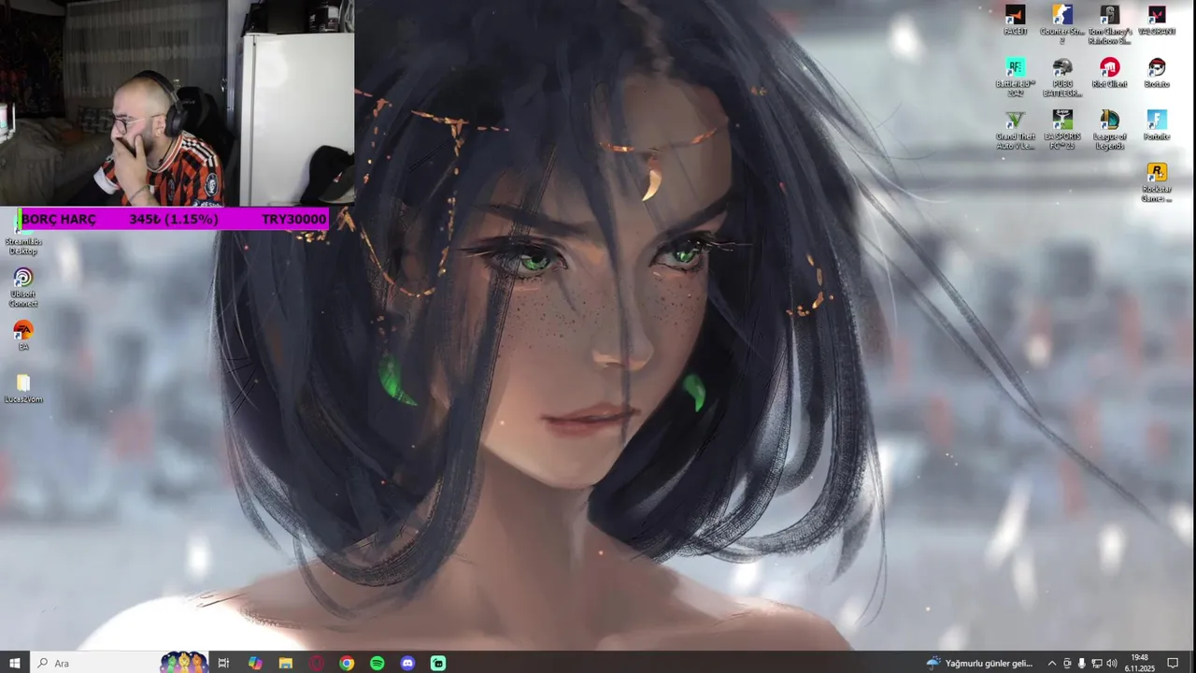Open Discord from the taskbar
The width and height of the screenshot is (1196, 673).
coord(407,663)
